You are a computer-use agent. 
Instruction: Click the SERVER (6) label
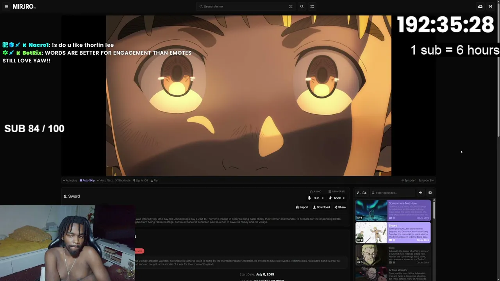[337, 192]
